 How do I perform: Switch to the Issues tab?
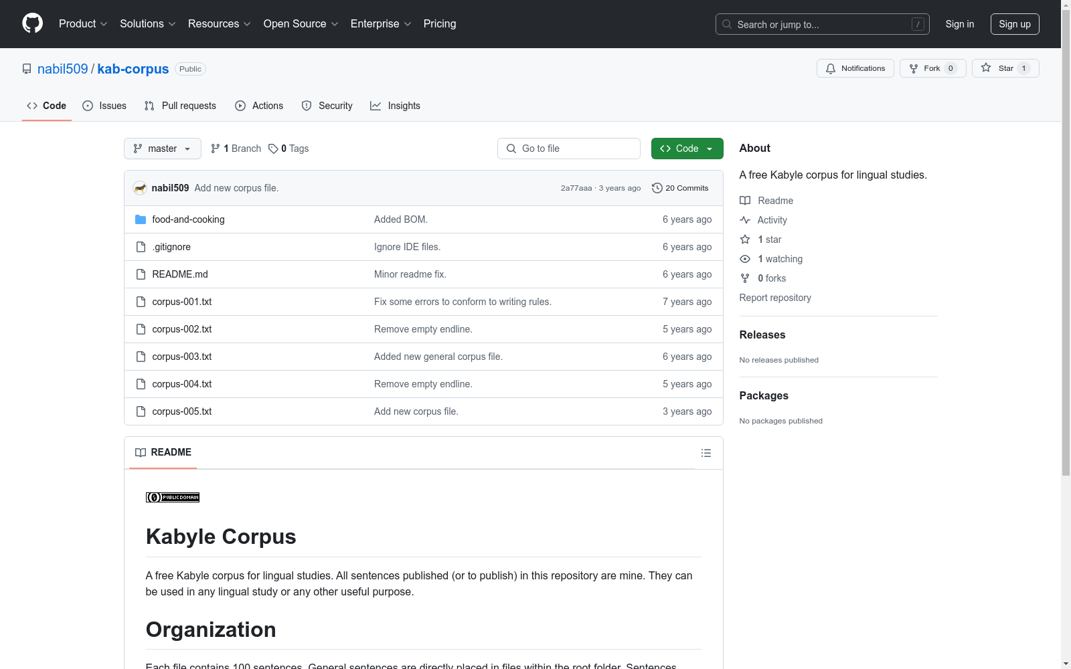104,106
